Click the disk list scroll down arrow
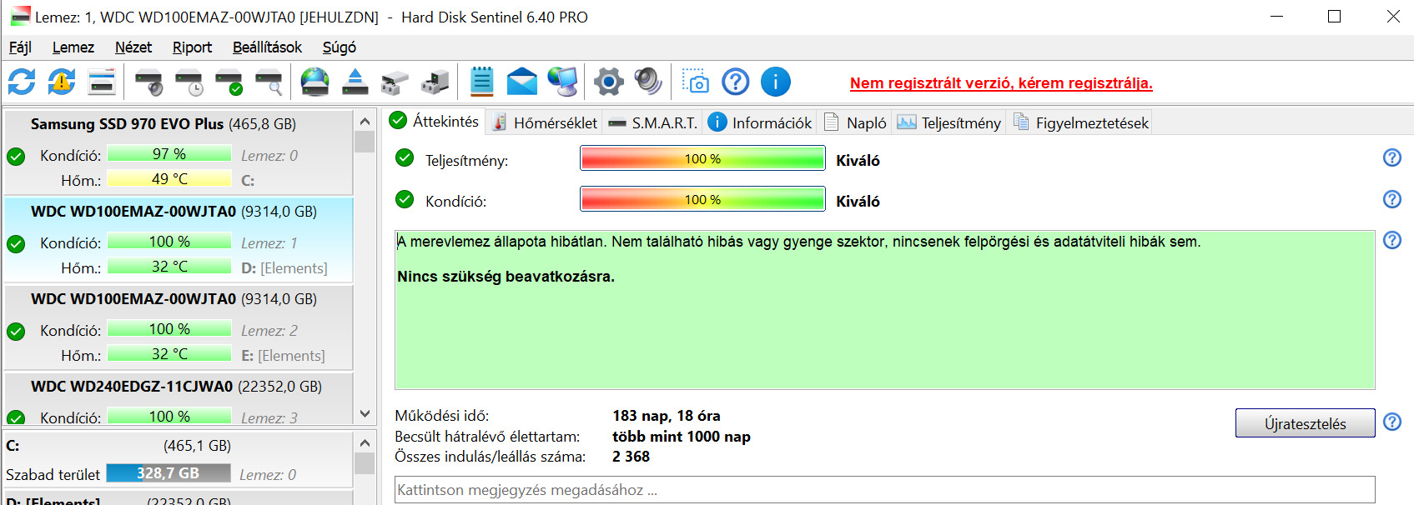1414x505 pixels. pos(365,413)
